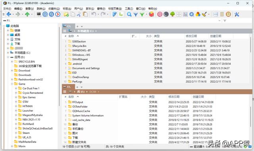
Task: Open the 收藏夹(O) menu
Action: tap(54, 9)
